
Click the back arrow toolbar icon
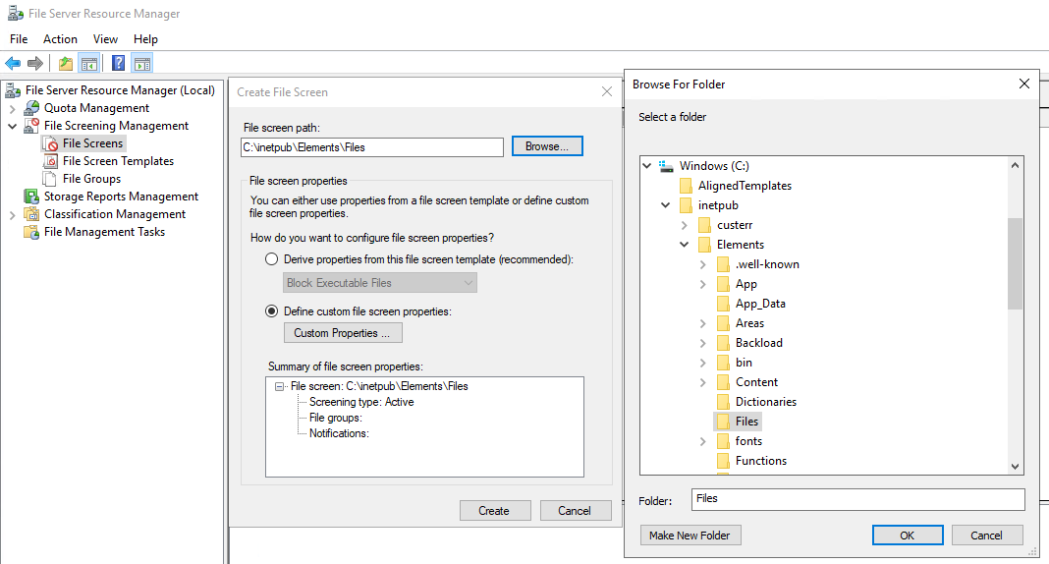click(x=13, y=64)
